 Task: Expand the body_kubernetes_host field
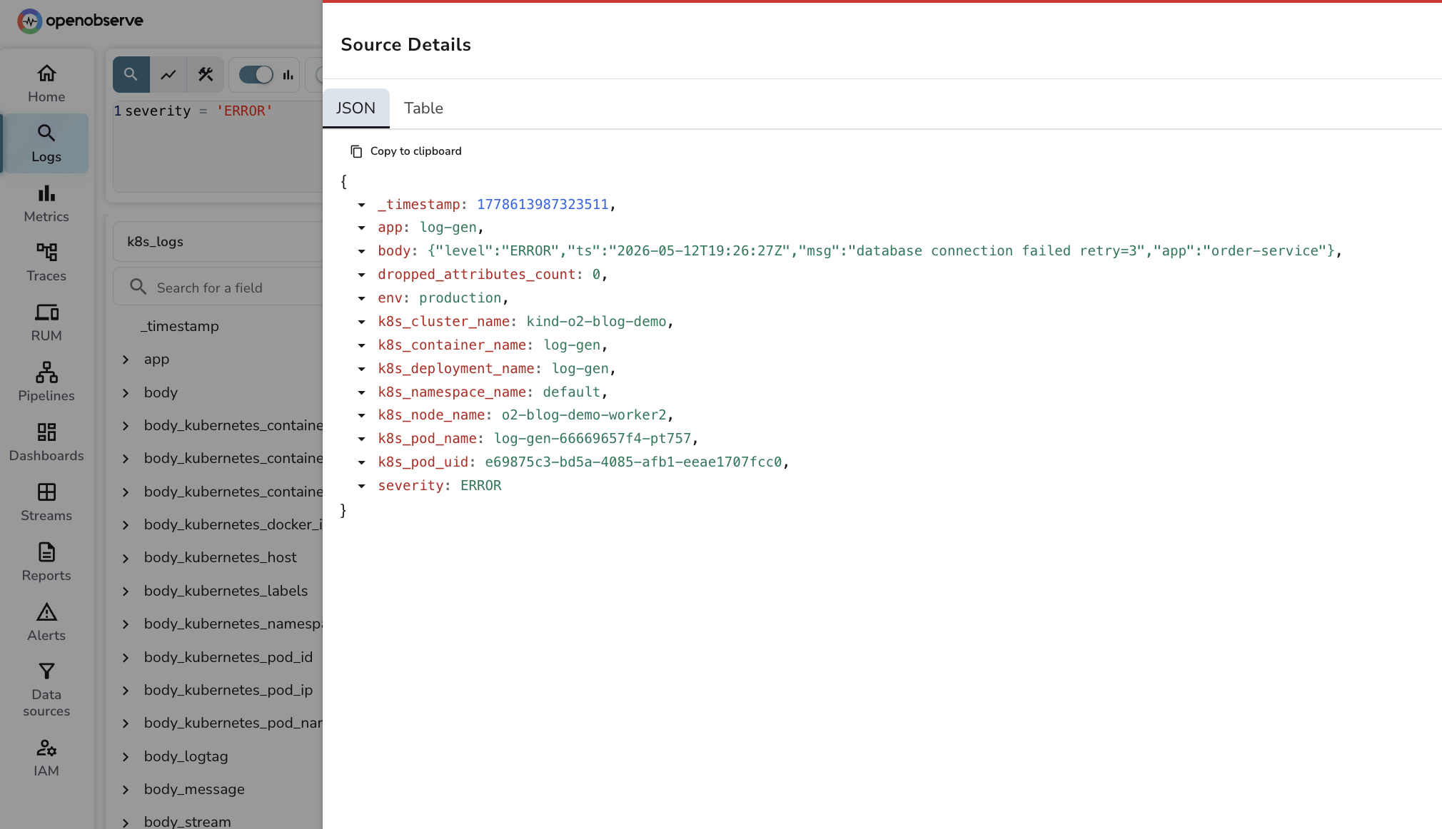[126, 558]
